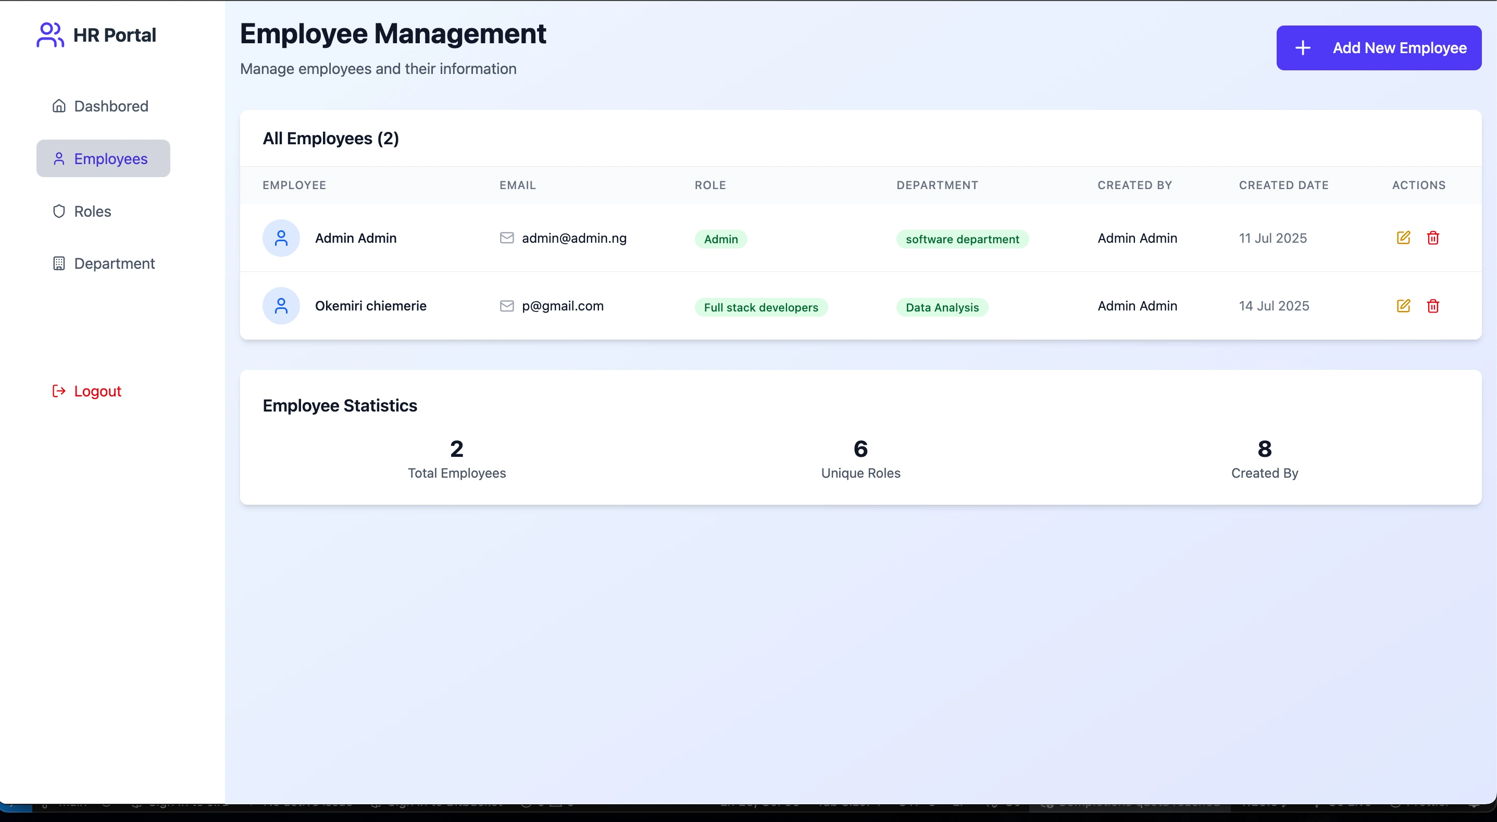Click the edit pencil icon for Admin Admin
The height and width of the screenshot is (822, 1497).
(x=1403, y=238)
